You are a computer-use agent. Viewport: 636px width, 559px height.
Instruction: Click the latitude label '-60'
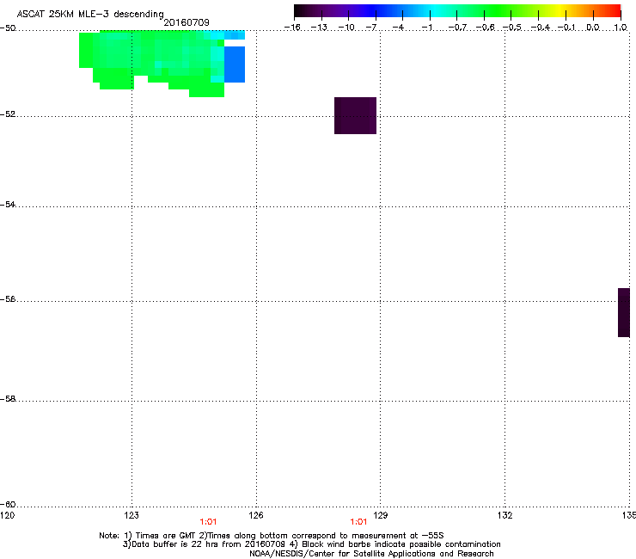click(x=8, y=504)
